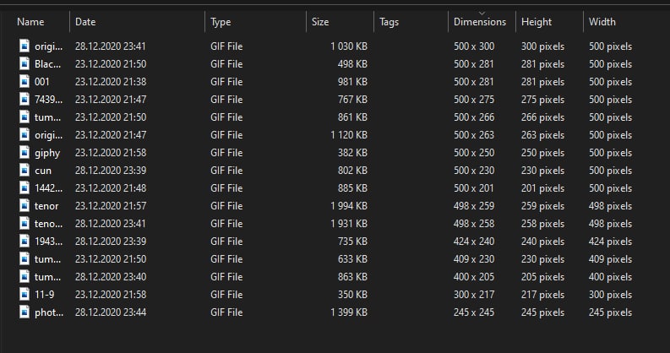
Task: Click the 1 994 KB size cell
Action: tap(349, 205)
